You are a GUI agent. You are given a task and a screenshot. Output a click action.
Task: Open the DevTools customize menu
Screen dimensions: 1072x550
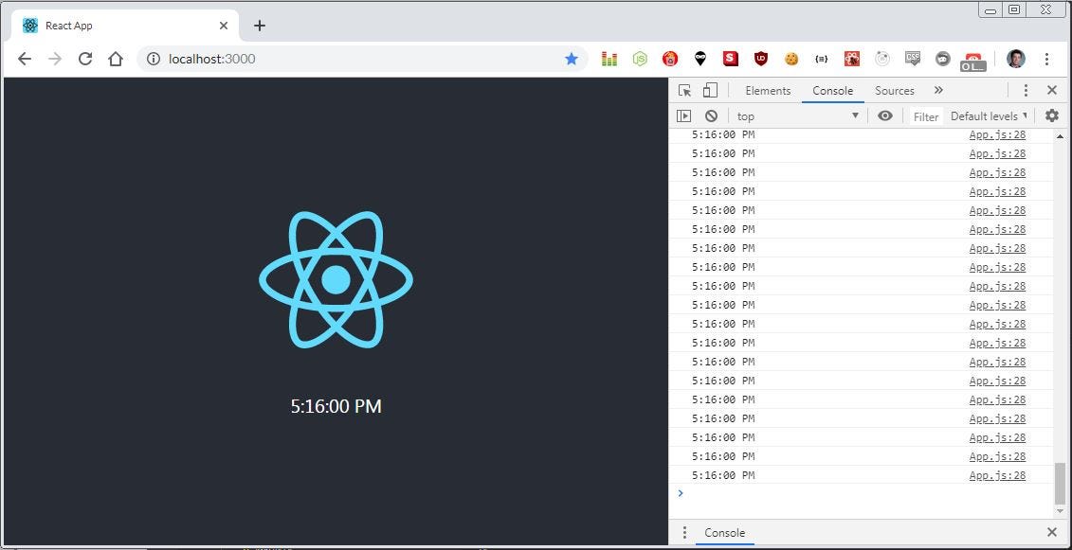[1026, 90]
